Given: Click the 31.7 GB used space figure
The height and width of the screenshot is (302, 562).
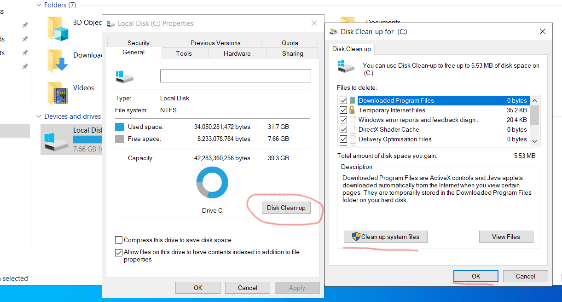Looking at the screenshot, I should coord(278,127).
